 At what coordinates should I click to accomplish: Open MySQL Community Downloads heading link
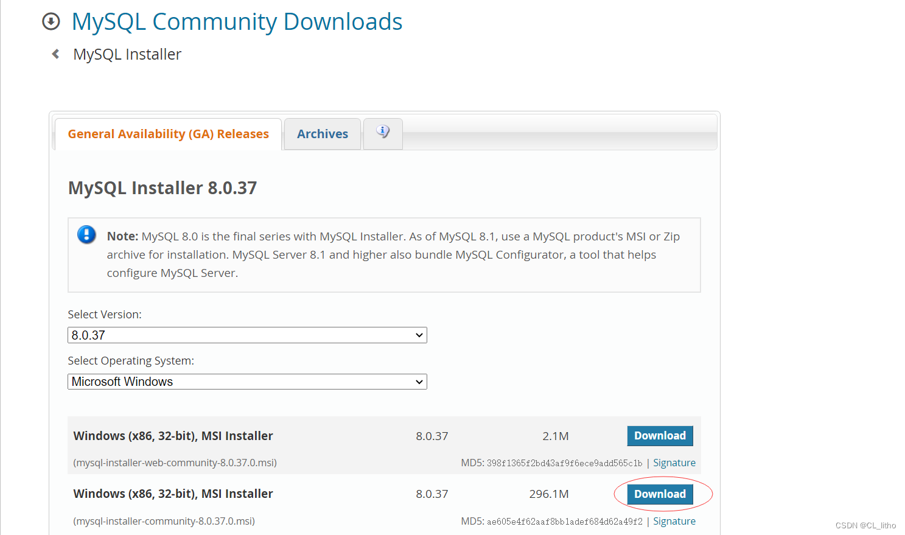coord(237,22)
